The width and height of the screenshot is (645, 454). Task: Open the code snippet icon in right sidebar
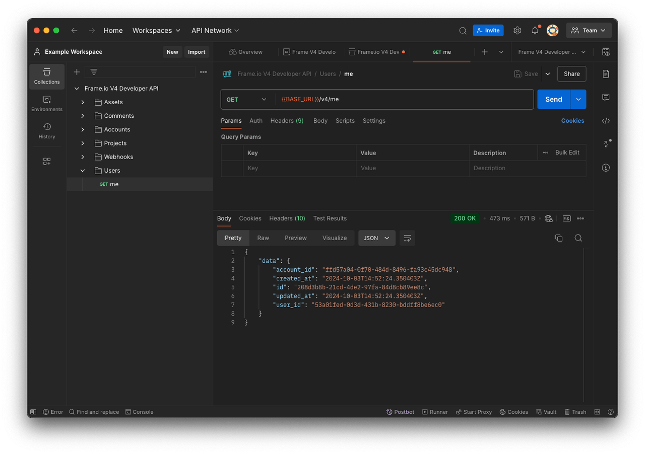pyautogui.click(x=606, y=121)
